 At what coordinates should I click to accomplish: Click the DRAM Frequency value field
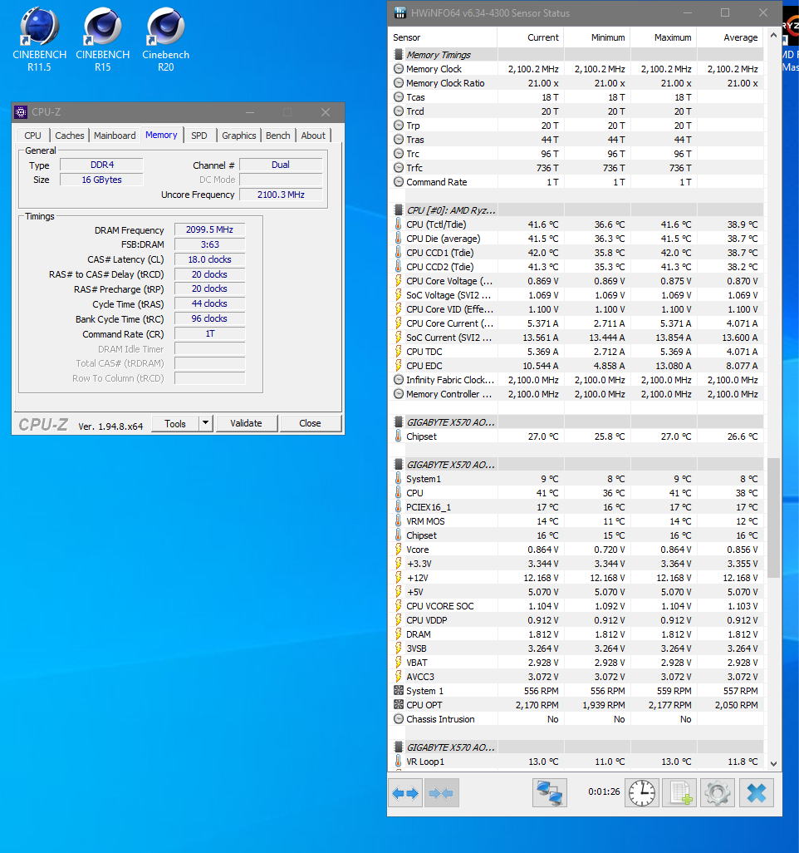209,229
